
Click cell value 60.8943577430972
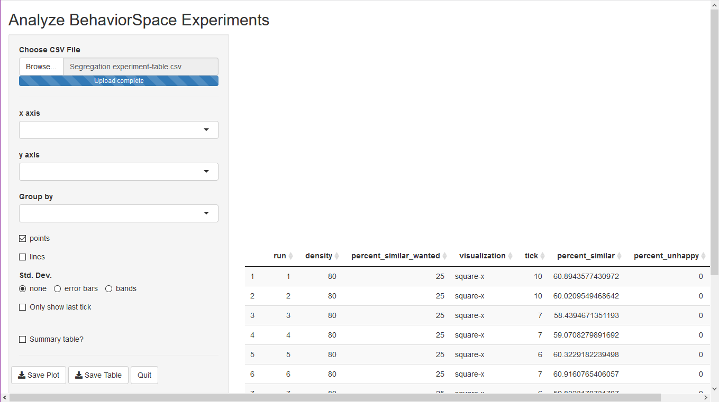pyautogui.click(x=586, y=276)
